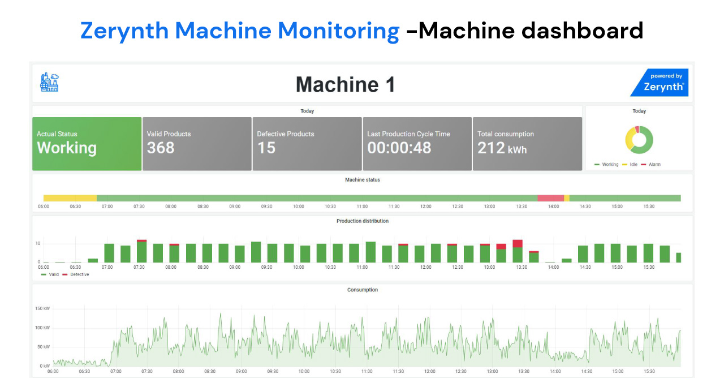724x378 pixels.
Task: Toggle the Alarm legend entry
Action: (x=650, y=165)
